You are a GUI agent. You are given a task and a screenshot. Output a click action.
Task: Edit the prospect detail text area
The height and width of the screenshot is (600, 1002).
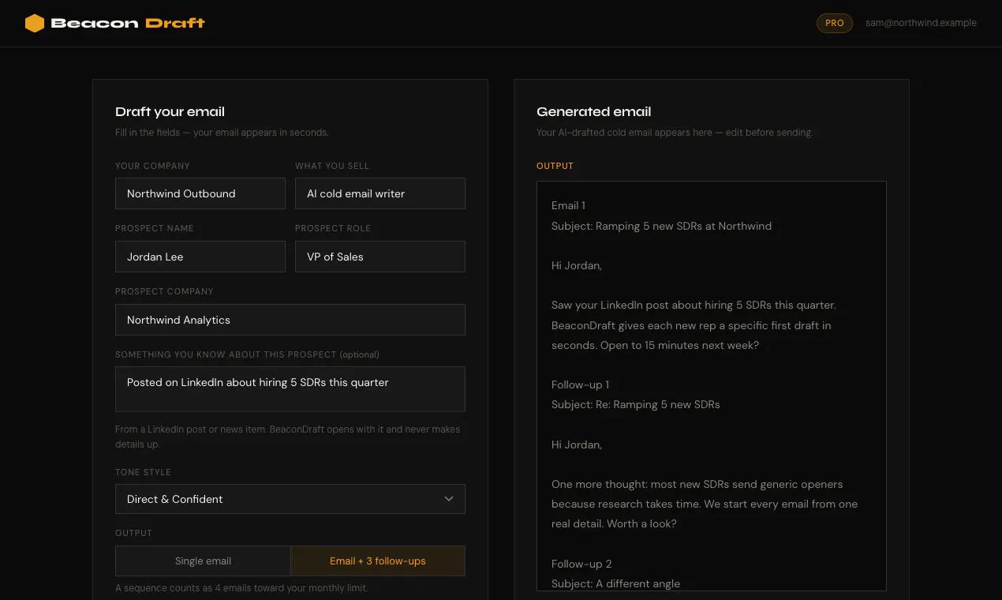point(290,388)
